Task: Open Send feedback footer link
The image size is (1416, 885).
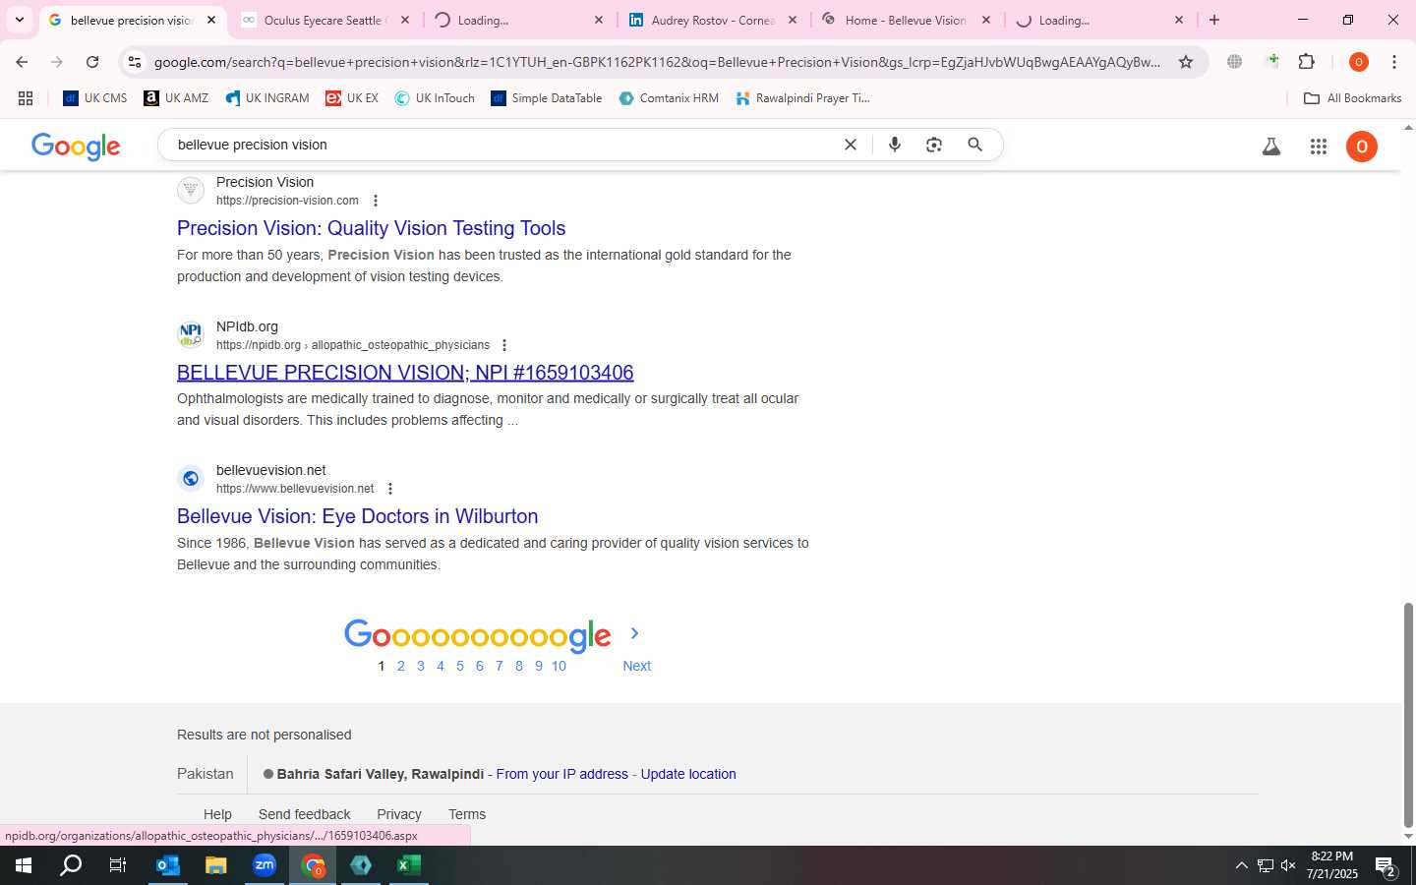Action: tap(304, 814)
